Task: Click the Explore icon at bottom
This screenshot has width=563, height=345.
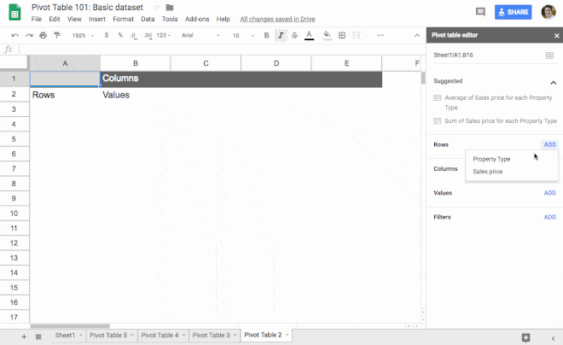Action: coord(525,337)
